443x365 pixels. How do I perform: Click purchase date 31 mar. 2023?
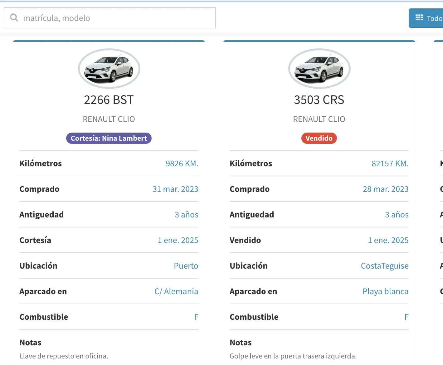click(175, 189)
